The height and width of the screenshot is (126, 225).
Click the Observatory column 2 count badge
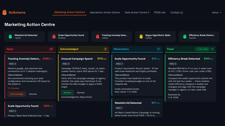pos(159,49)
